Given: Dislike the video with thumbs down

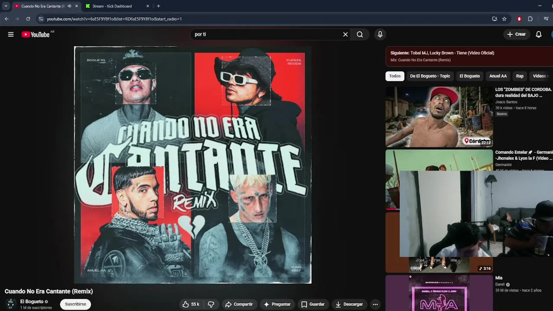Looking at the screenshot, I should [211, 304].
